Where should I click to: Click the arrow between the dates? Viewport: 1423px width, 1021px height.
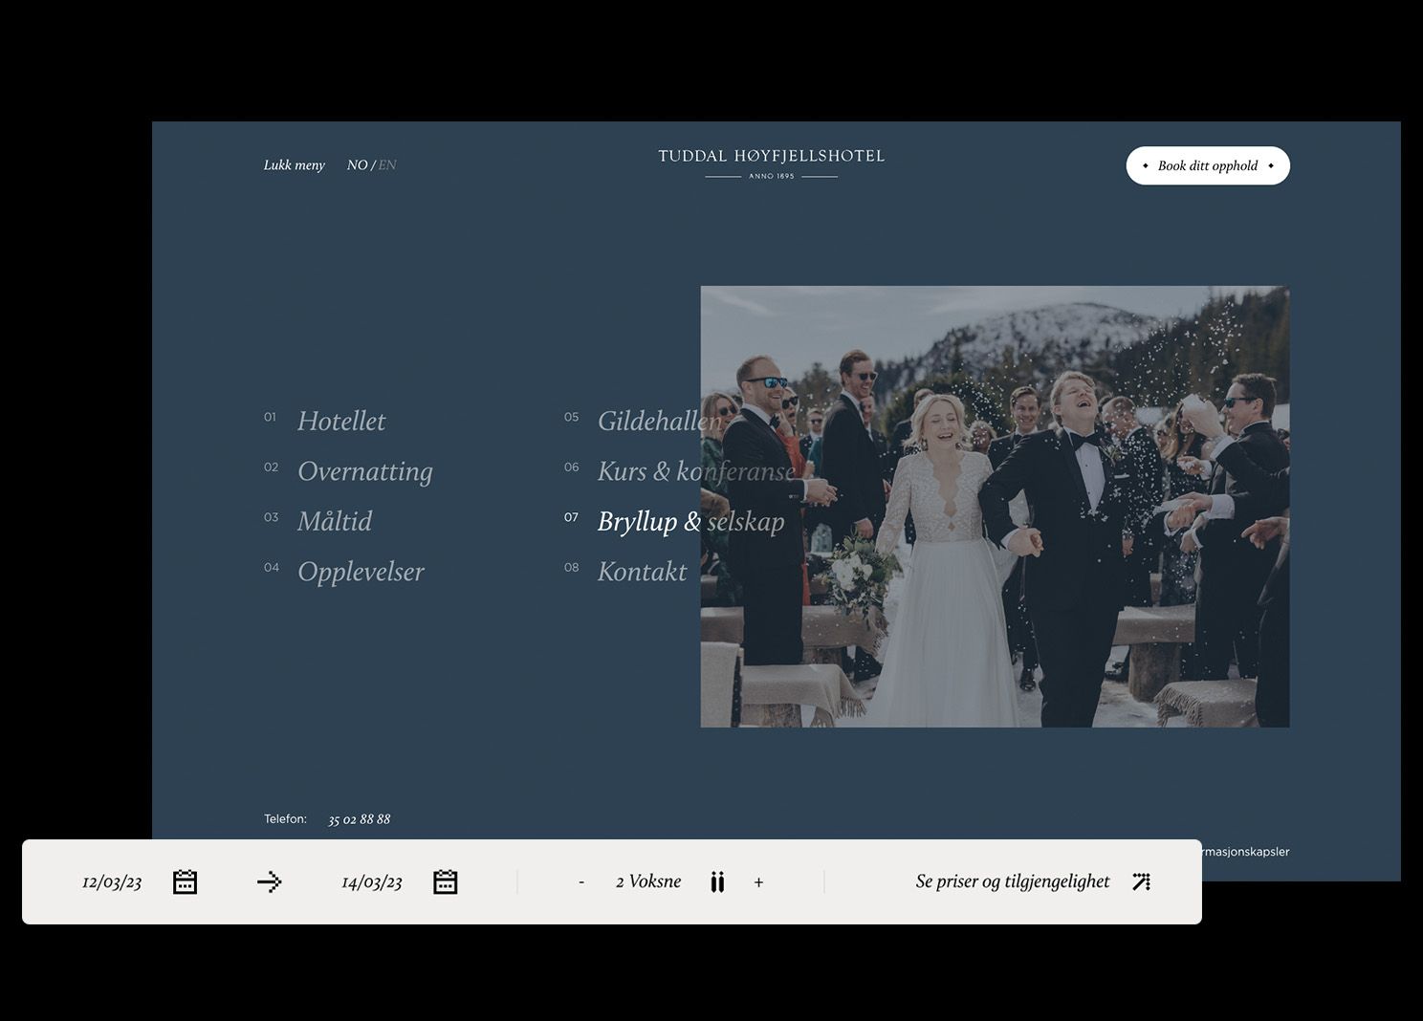(269, 881)
